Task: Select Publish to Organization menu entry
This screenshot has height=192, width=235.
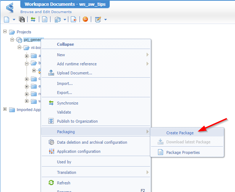Action: pos(77,121)
